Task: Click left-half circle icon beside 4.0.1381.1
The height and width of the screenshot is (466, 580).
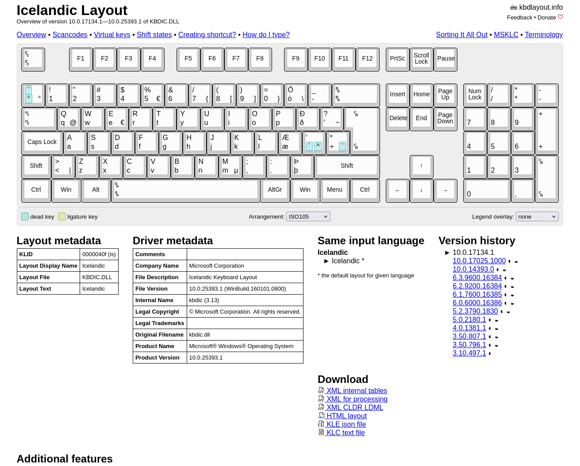Action: pyautogui.click(x=490, y=329)
